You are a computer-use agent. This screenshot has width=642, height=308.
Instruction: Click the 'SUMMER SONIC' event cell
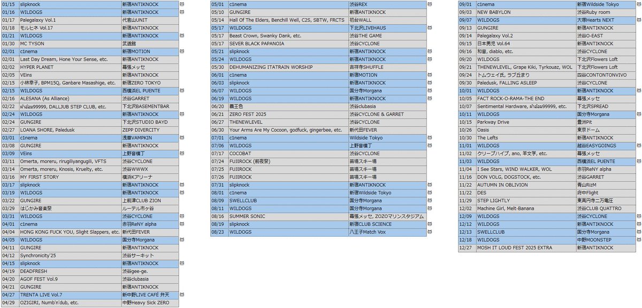click(288, 217)
